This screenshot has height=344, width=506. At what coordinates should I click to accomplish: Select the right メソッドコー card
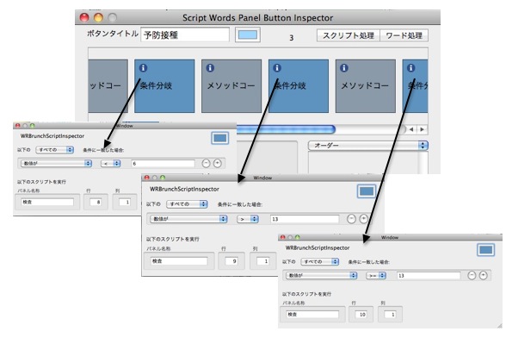[365, 86]
